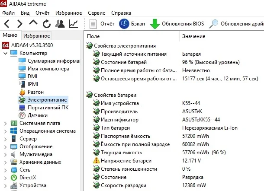The width and height of the screenshot is (264, 191).
Task: Open the Сервис menu
Action: 97,13
